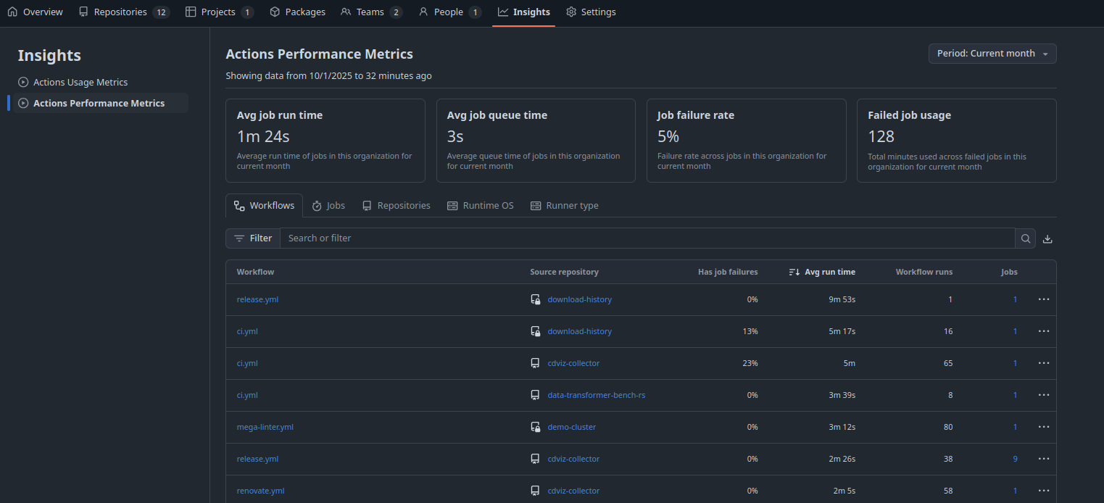Viewport: 1104px width, 503px height.
Task: Open cdviz-collector repository in renovate.yml row
Action: point(573,491)
